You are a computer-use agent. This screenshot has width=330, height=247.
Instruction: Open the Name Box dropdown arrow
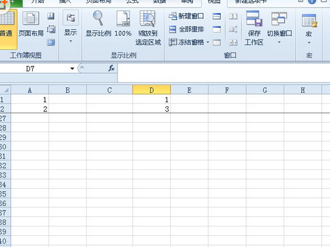tap(72, 68)
